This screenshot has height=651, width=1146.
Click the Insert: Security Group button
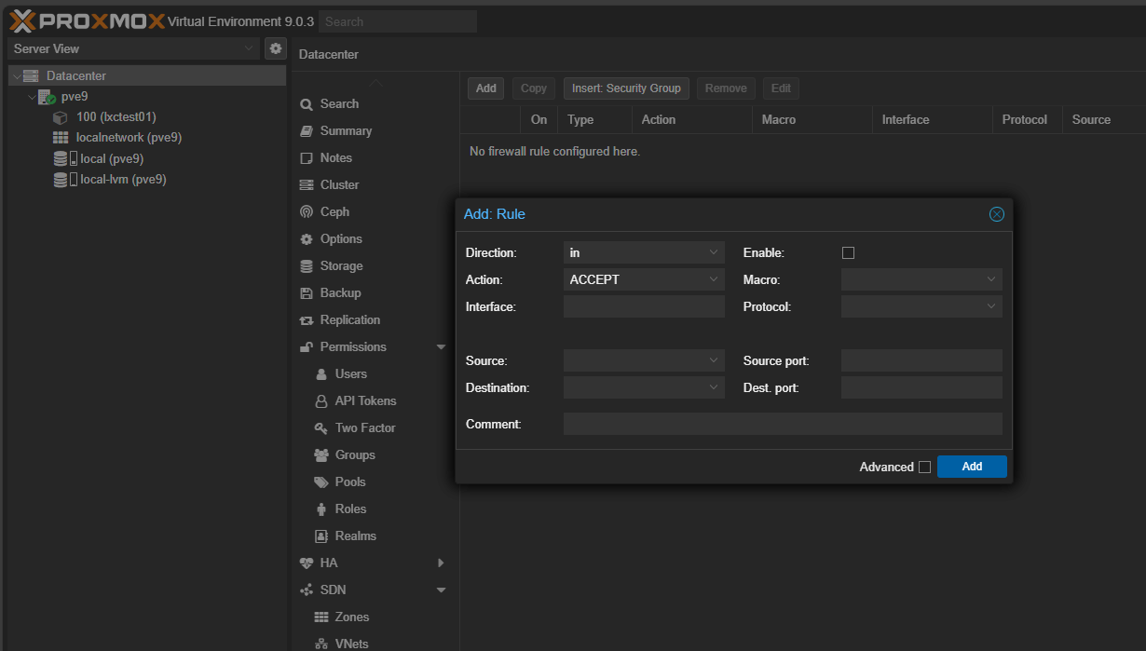626,88
